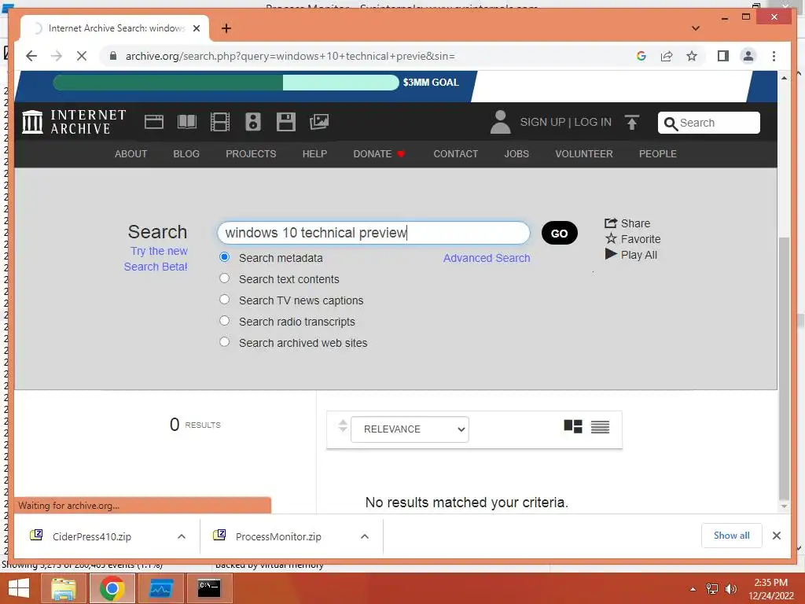Viewport: 805px width, 604px height.
Task: Click the LOG IN link
Action: point(593,122)
